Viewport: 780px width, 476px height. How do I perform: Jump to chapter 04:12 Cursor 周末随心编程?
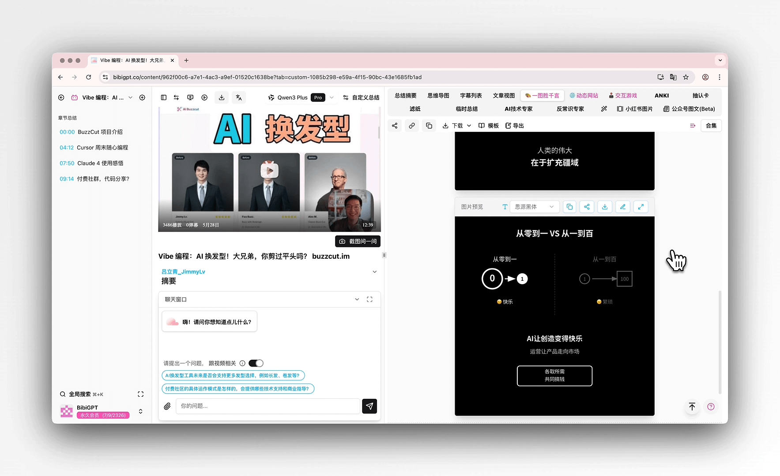click(x=94, y=148)
